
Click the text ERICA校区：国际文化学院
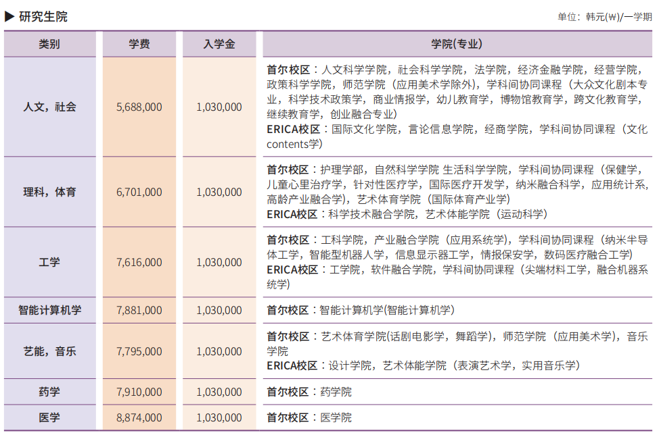coord(332,129)
